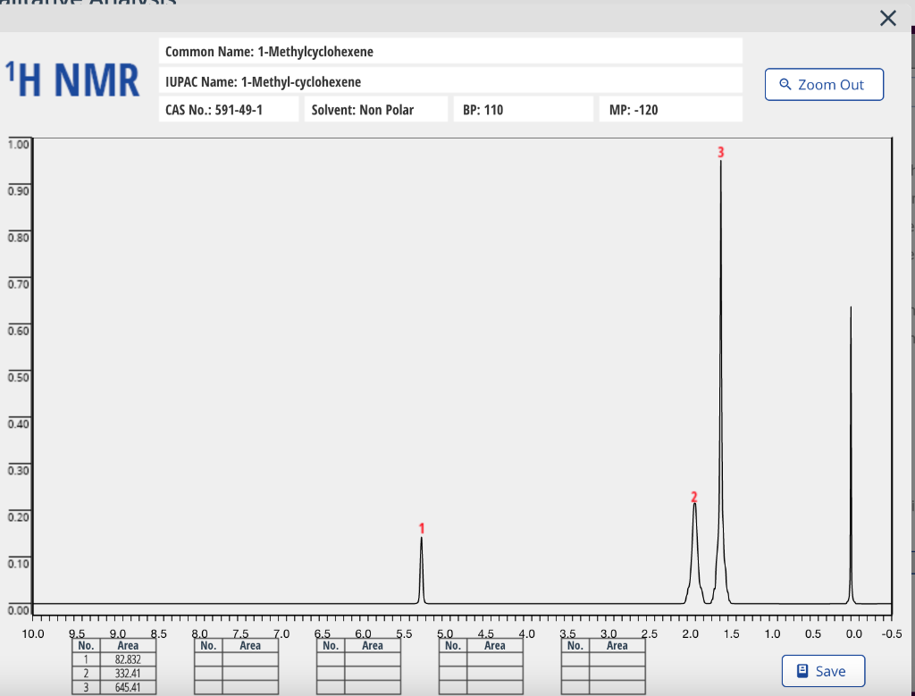The width and height of the screenshot is (915, 696).
Task: Click area value 645.41 in table
Action: 128,687
